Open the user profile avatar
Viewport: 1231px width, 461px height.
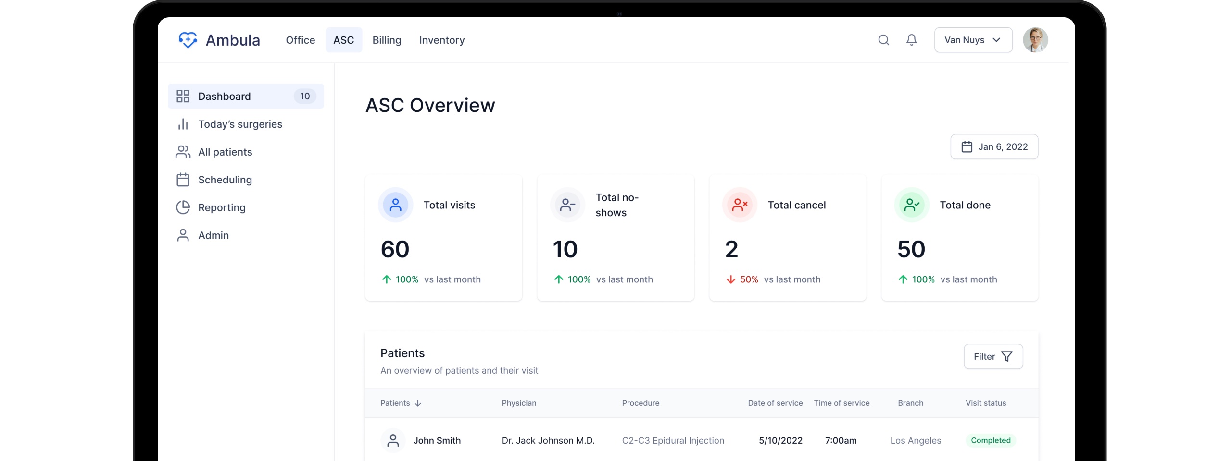[1035, 40]
